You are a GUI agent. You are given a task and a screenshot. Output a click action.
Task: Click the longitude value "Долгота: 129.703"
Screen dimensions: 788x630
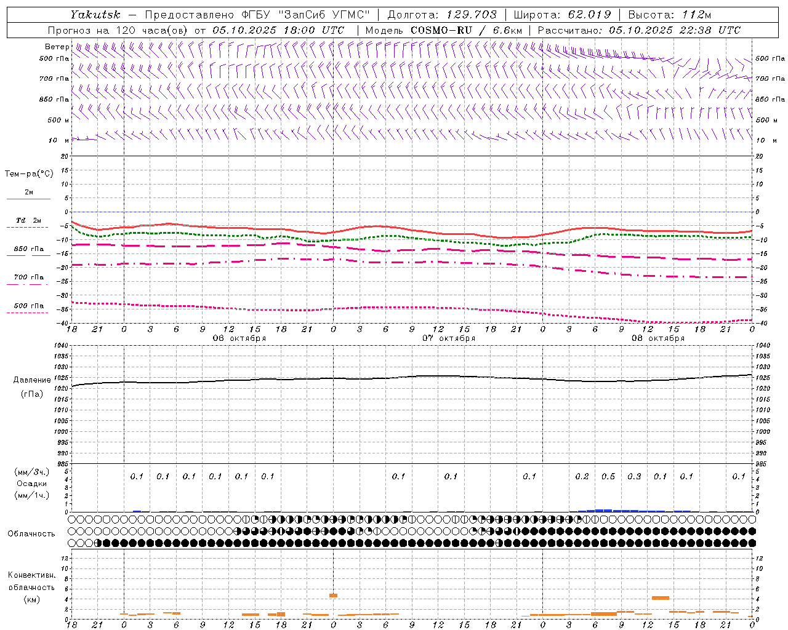pos(442,15)
